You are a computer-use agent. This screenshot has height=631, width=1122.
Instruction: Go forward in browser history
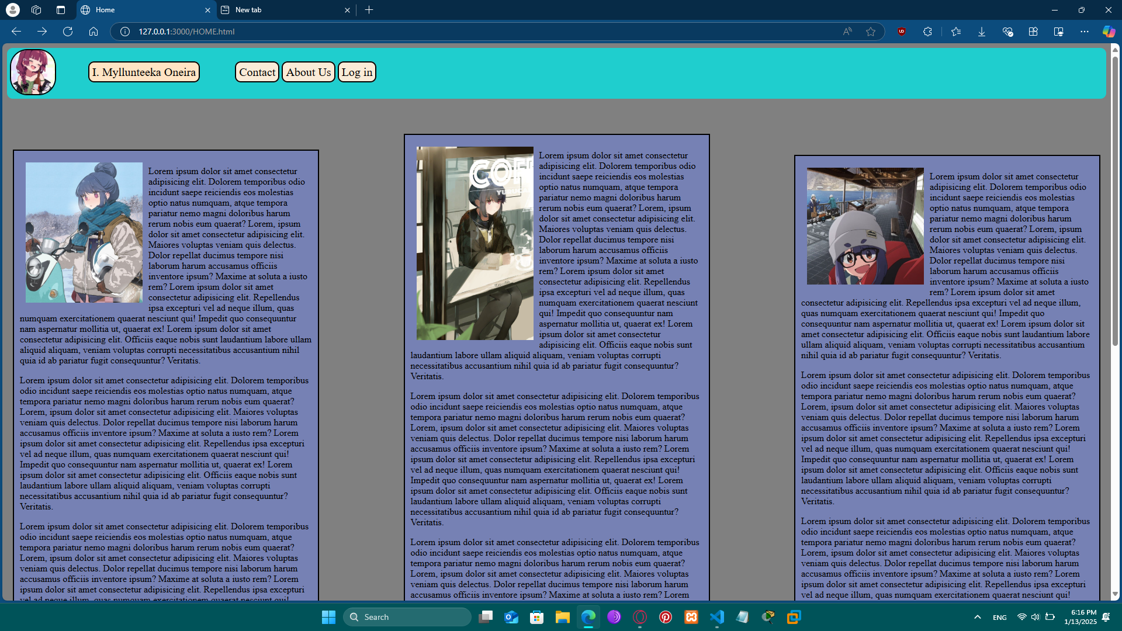[42, 32]
